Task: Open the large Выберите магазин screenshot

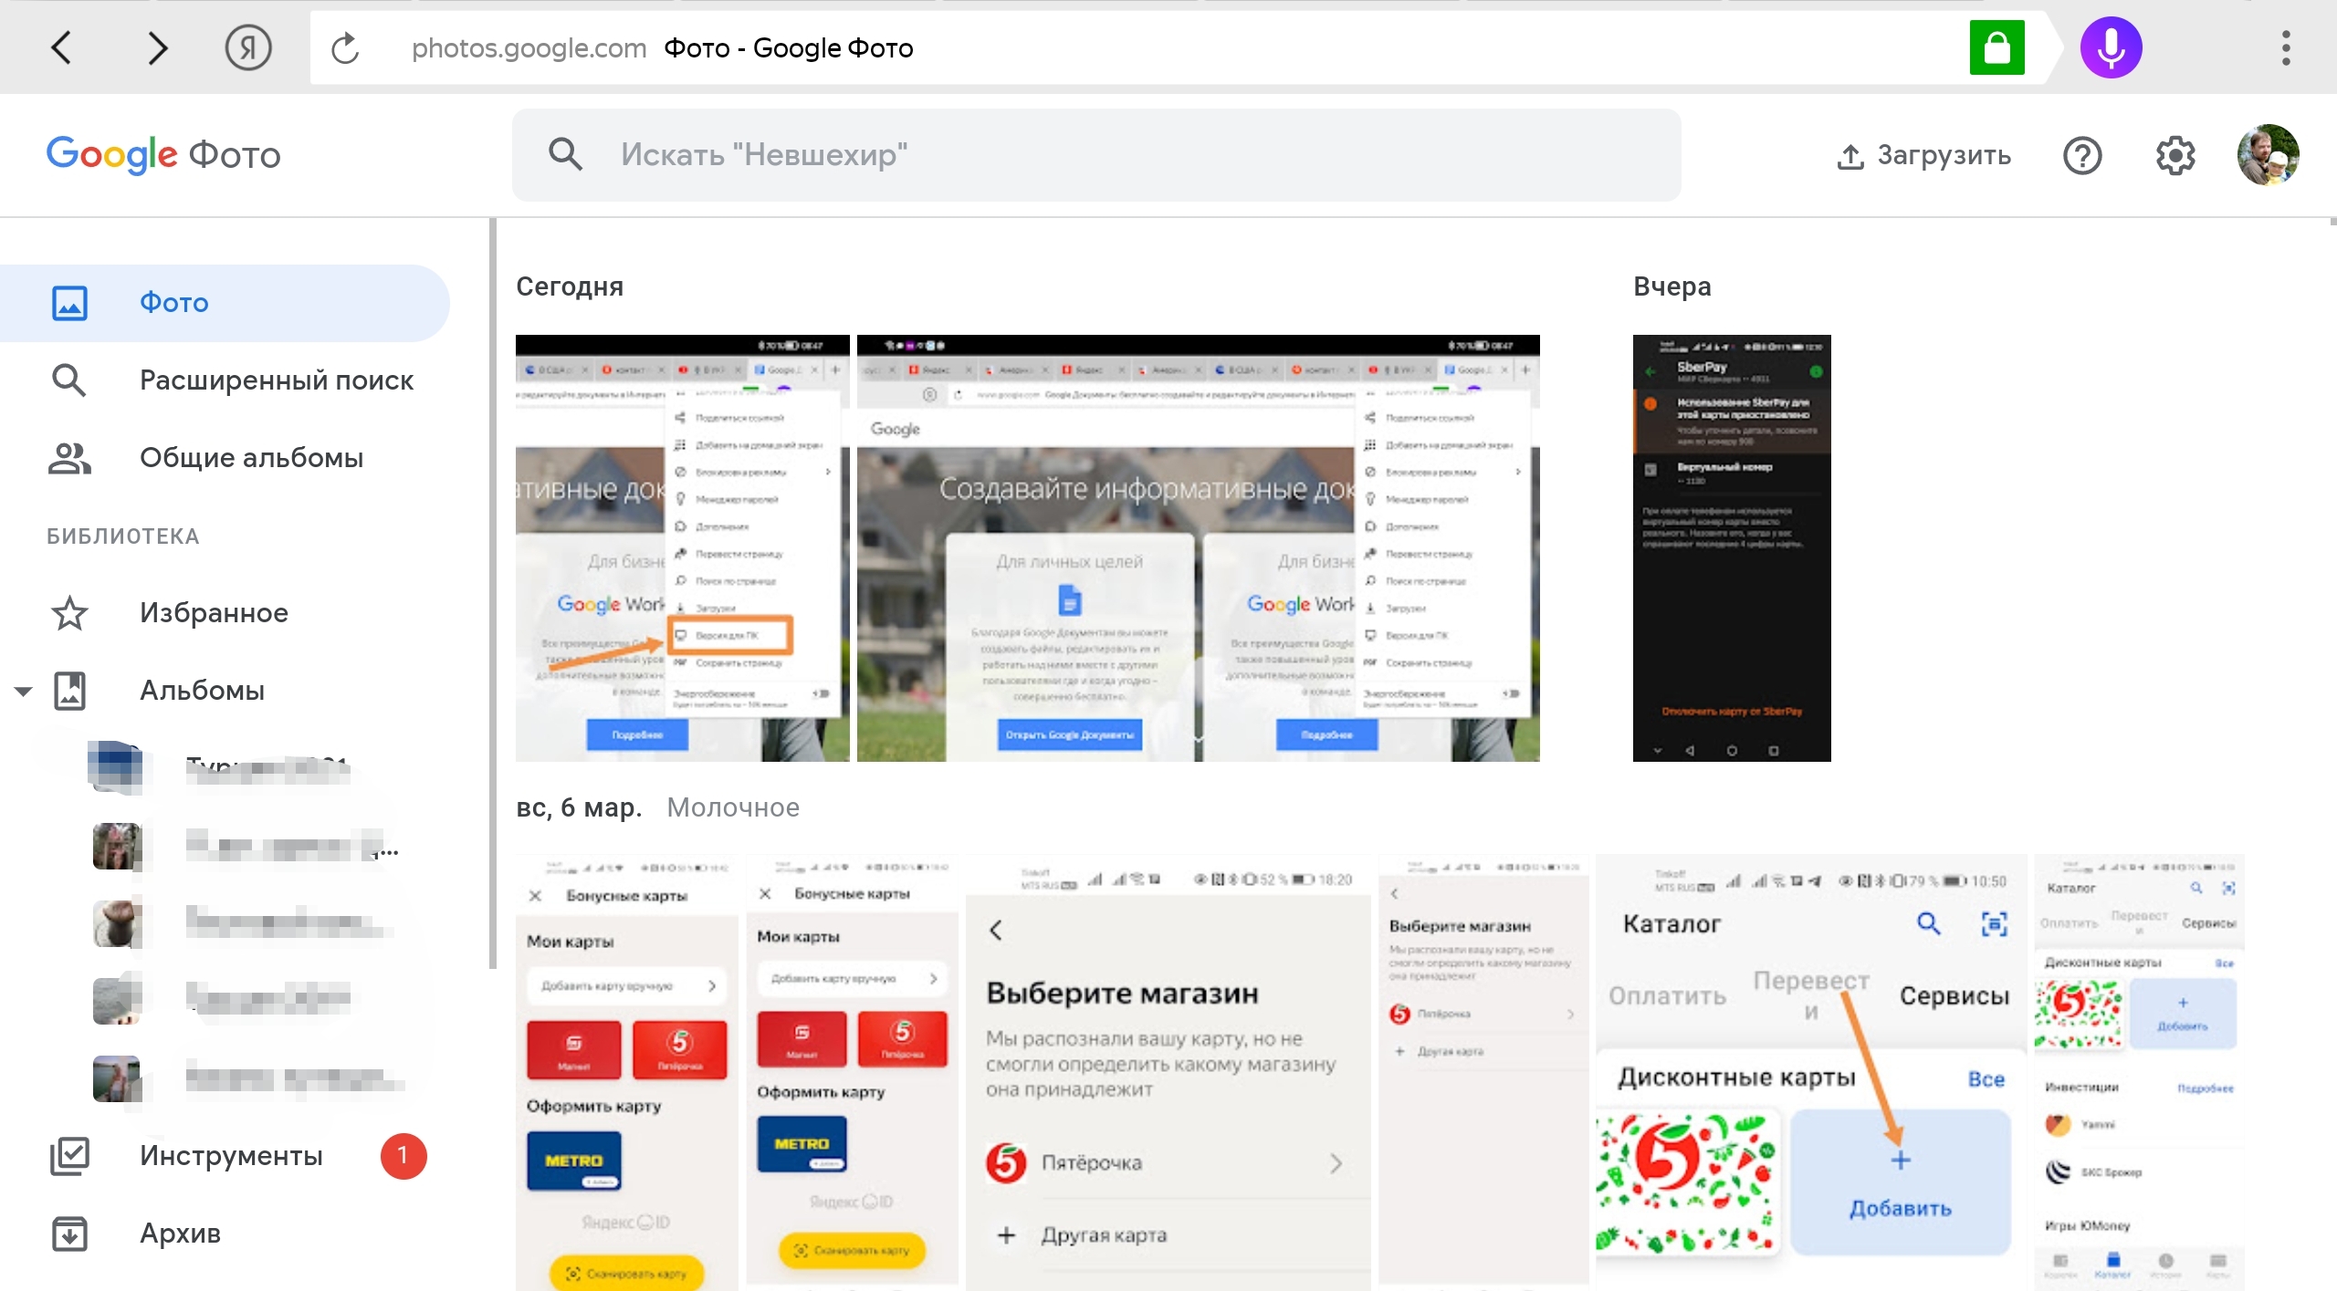Action: (1168, 1073)
